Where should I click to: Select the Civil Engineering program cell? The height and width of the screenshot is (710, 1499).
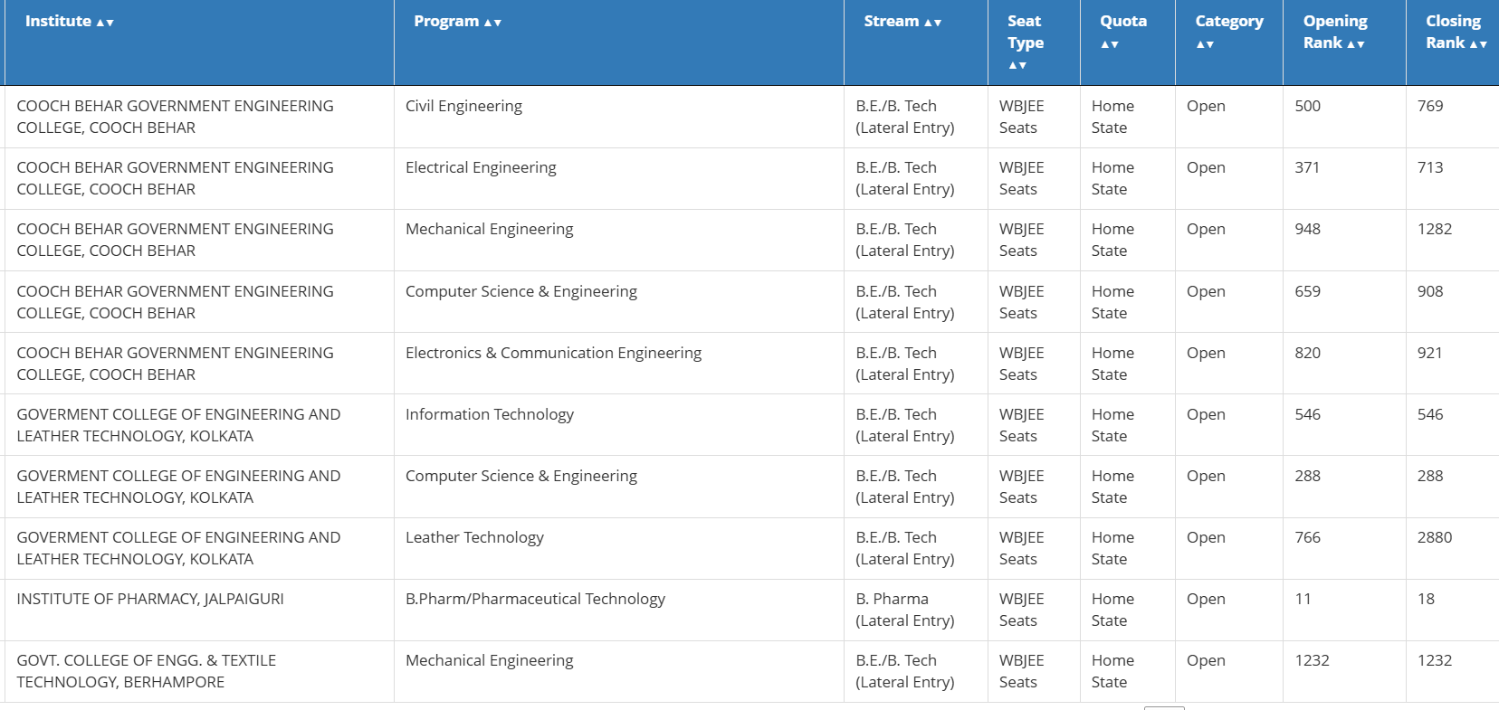pos(619,117)
